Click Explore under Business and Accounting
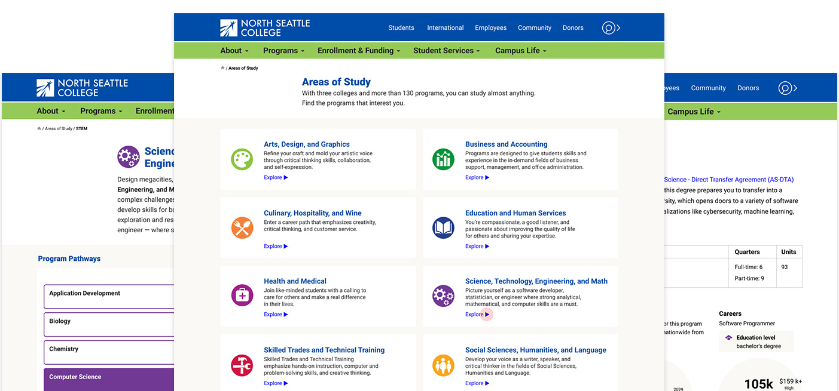Screen dimensions: 839x391 tap(477, 177)
